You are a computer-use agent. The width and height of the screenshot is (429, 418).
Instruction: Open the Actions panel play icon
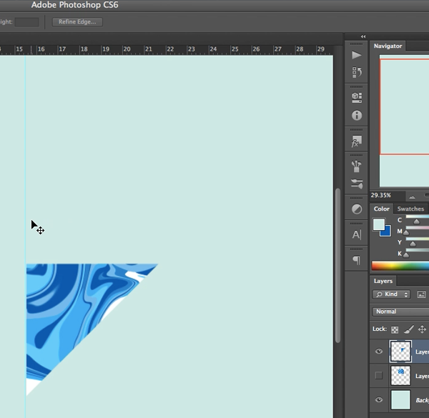tap(357, 55)
